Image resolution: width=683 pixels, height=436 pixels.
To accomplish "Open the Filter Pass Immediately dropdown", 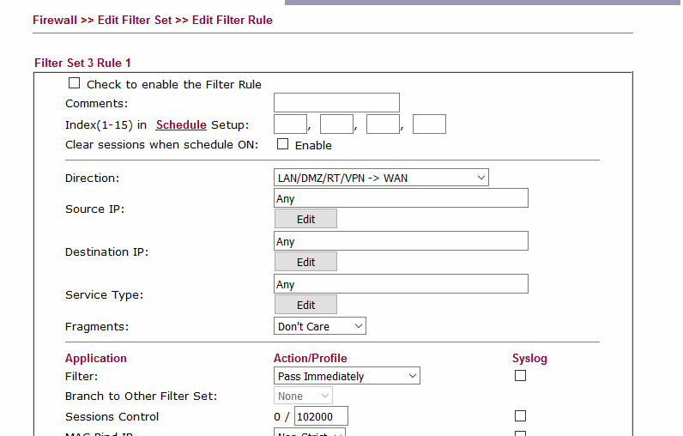I will (347, 376).
